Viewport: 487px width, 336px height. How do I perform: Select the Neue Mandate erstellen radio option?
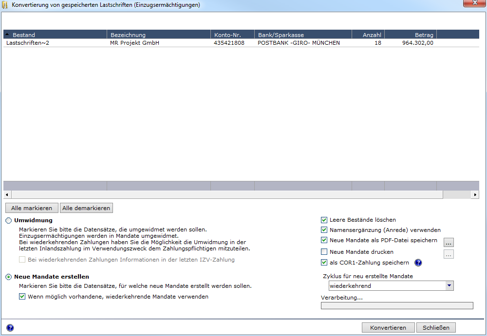(8, 277)
